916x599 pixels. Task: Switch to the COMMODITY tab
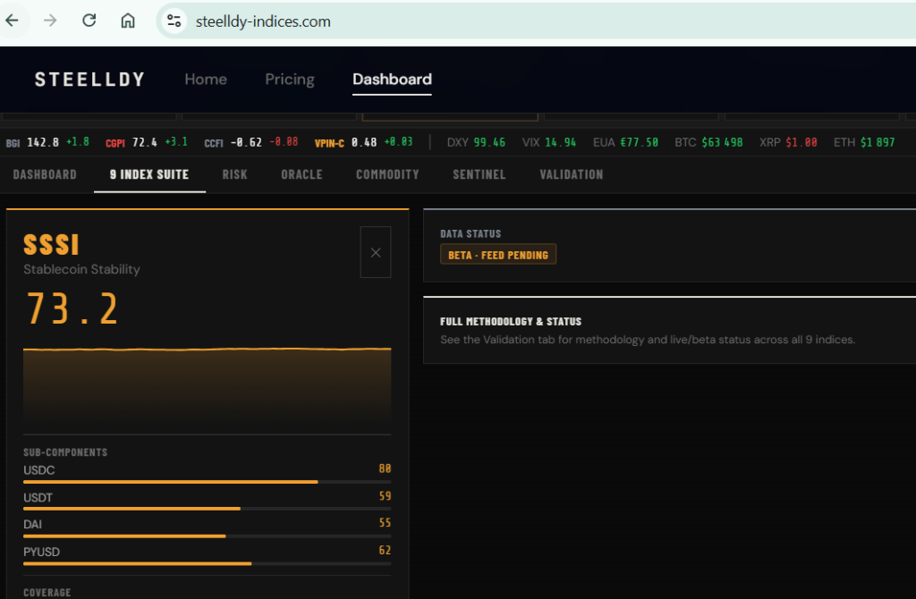pyautogui.click(x=387, y=174)
